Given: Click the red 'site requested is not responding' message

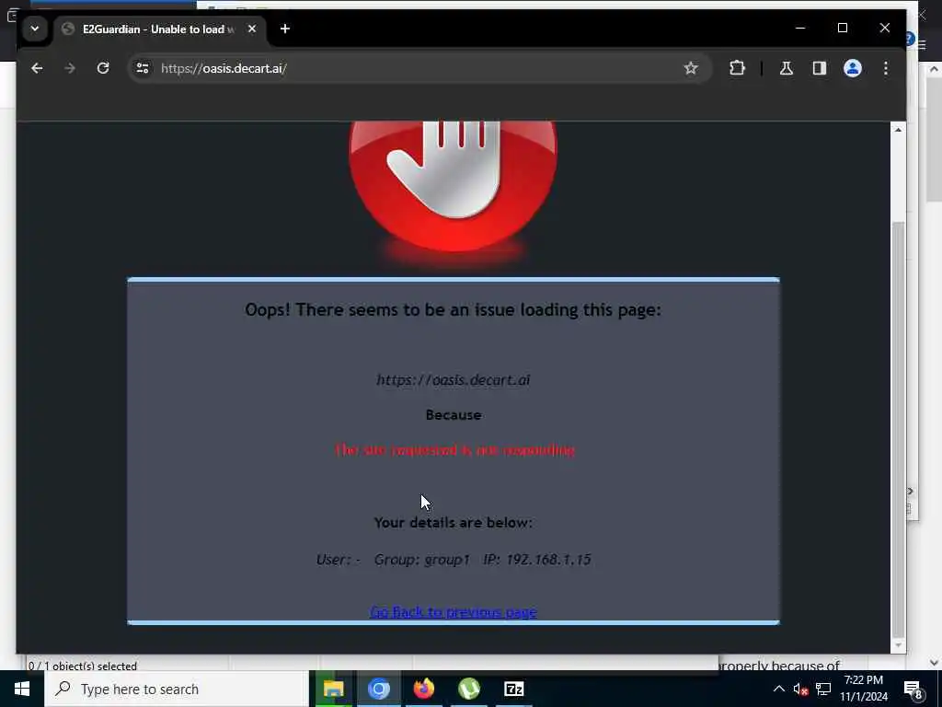Looking at the screenshot, I should 454,449.
